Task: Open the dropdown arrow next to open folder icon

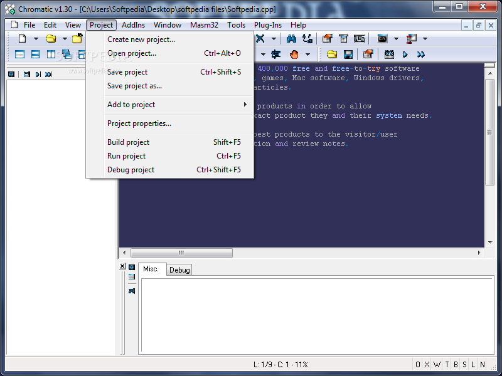Action: click(65, 39)
